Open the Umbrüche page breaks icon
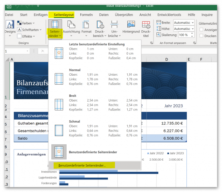The image size is (222, 192). coord(114,24)
